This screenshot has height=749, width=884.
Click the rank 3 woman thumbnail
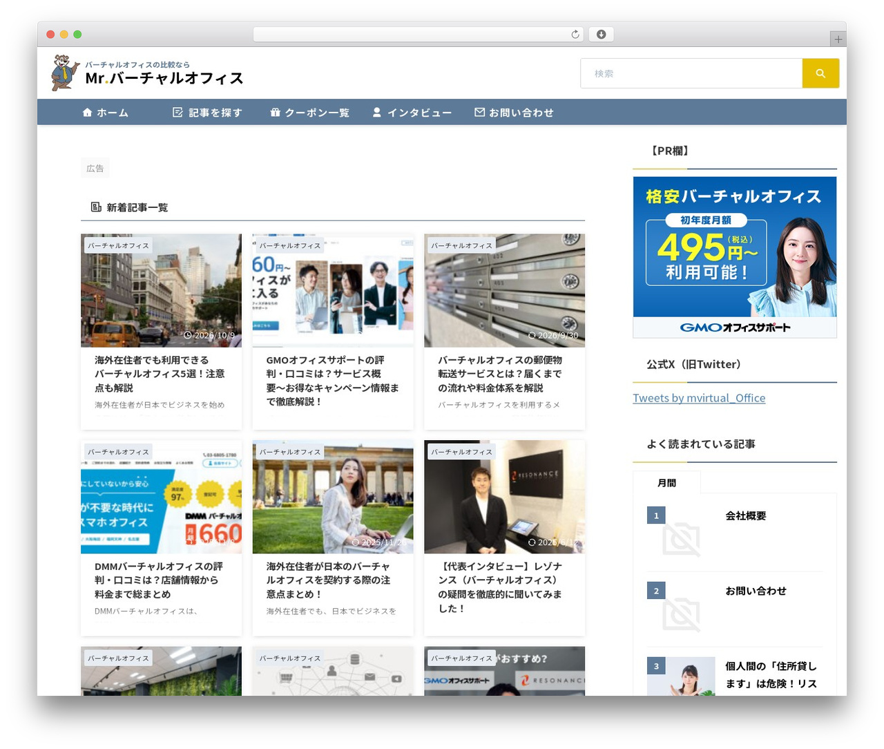(x=681, y=676)
